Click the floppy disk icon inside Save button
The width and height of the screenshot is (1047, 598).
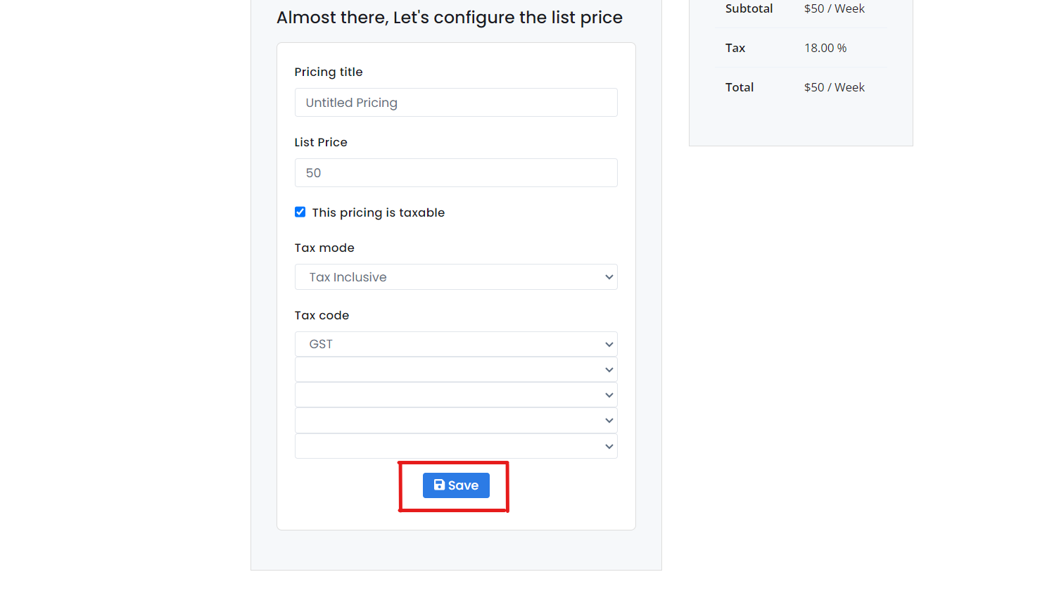[x=439, y=485]
